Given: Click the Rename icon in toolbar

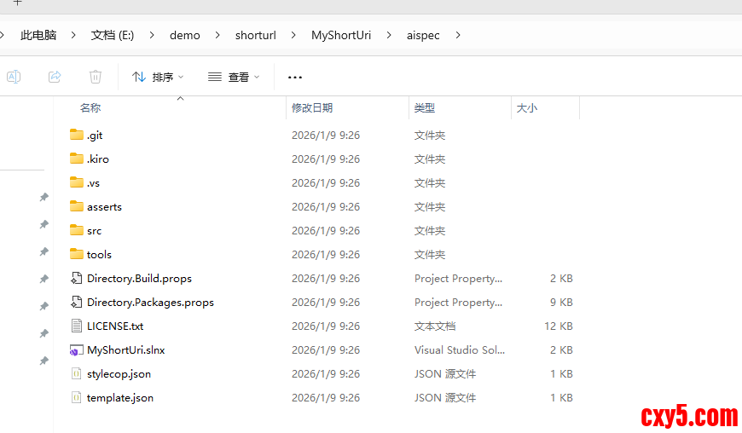Looking at the screenshot, I should [14, 77].
